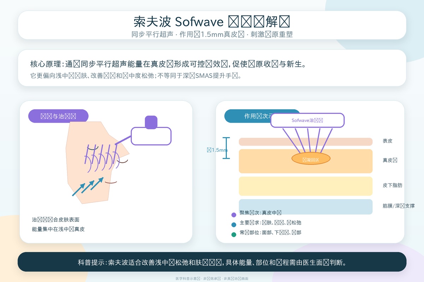Click the pink 表皮 epidermis layer bar
Image resolution: width=424 pixels, height=282 pixels.
click(306, 142)
